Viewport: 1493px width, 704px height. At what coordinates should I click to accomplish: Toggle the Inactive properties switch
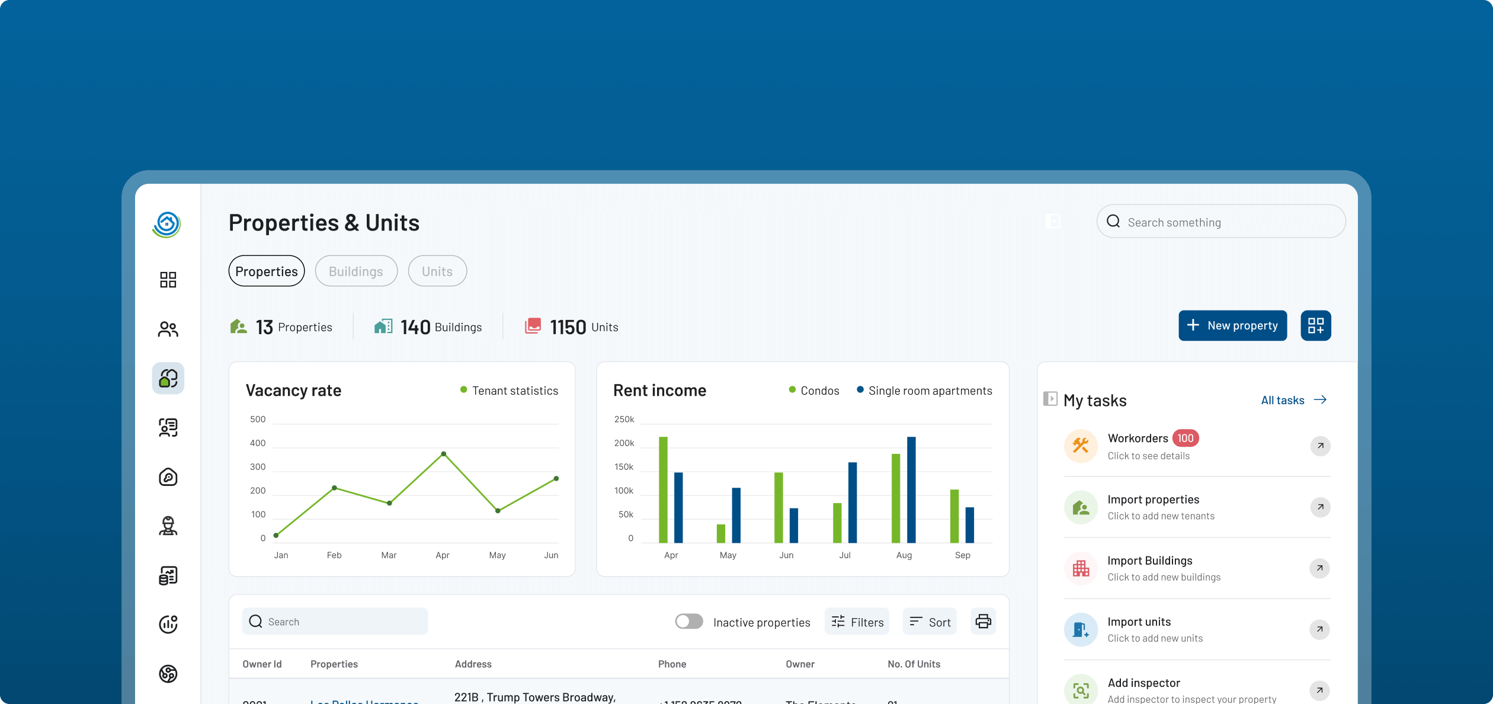click(689, 621)
